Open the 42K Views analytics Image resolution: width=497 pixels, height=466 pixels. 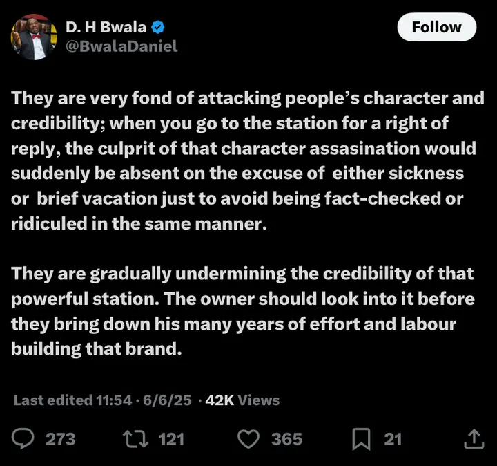243,400
